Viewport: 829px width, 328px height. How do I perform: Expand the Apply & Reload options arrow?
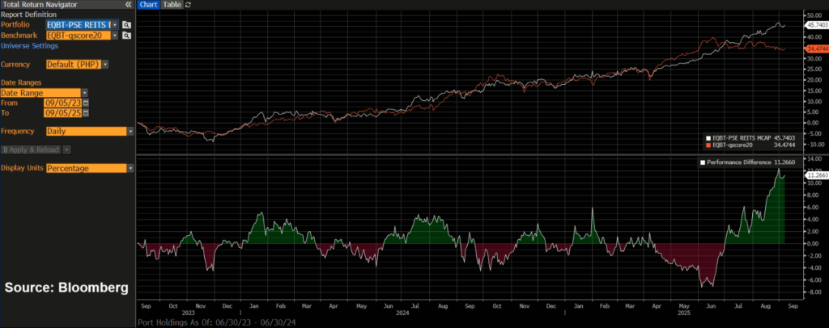[x=66, y=149]
